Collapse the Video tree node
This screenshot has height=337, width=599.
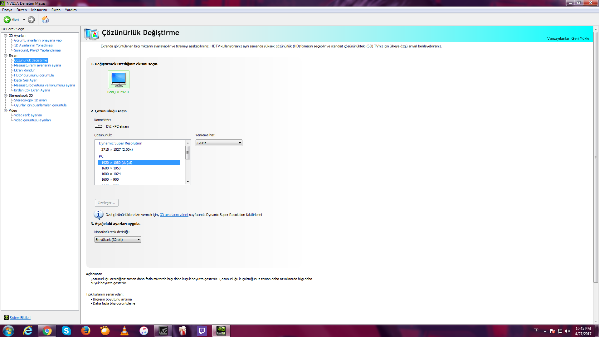(x=5, y=110)
